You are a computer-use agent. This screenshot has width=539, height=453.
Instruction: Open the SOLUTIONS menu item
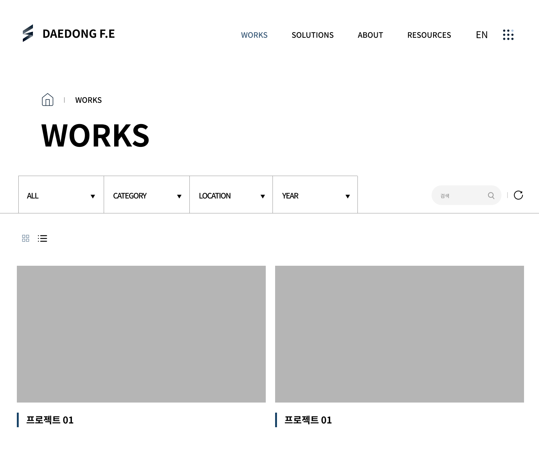[x=313, y=35]
